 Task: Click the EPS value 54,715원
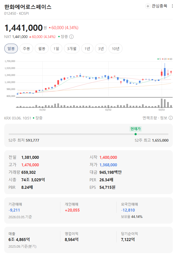pyautogui.click(x=107, y=187)
